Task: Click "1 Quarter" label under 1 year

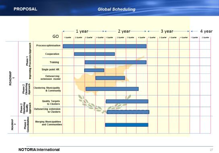Action: point(68,37)
